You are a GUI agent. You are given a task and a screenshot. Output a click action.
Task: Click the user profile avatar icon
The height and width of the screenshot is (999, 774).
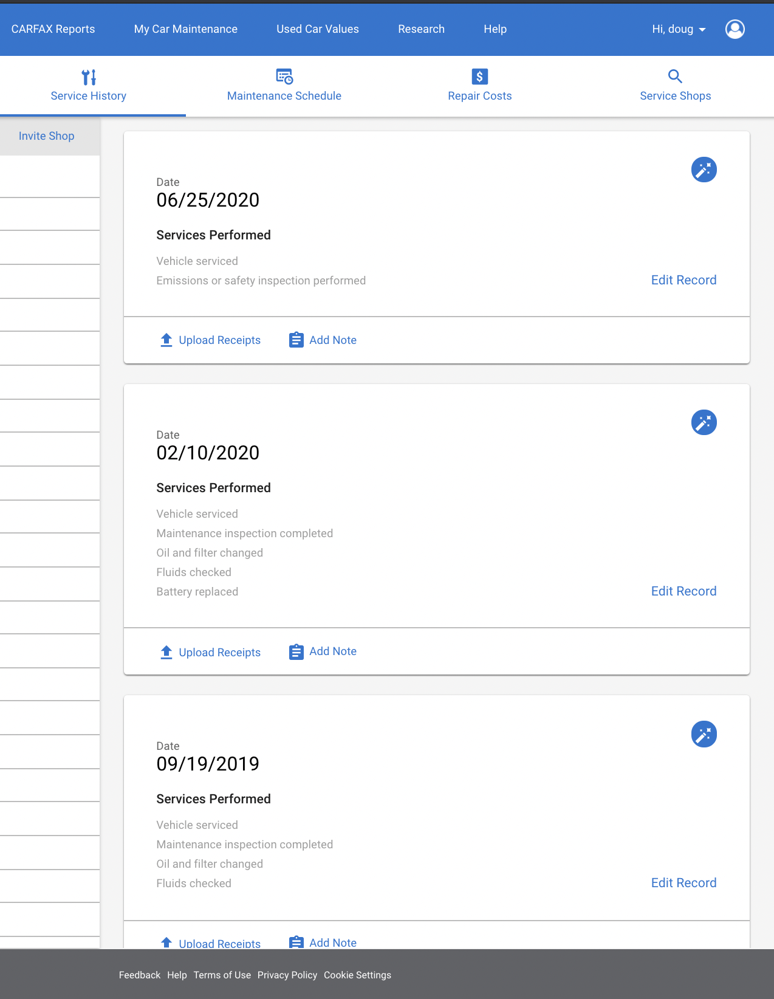click(735, 29)
